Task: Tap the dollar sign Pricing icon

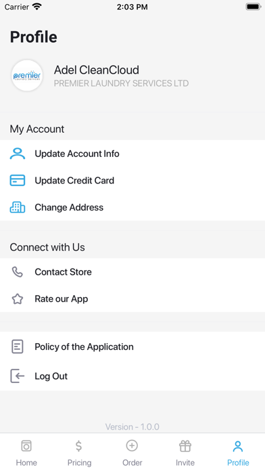Action: 79,446
